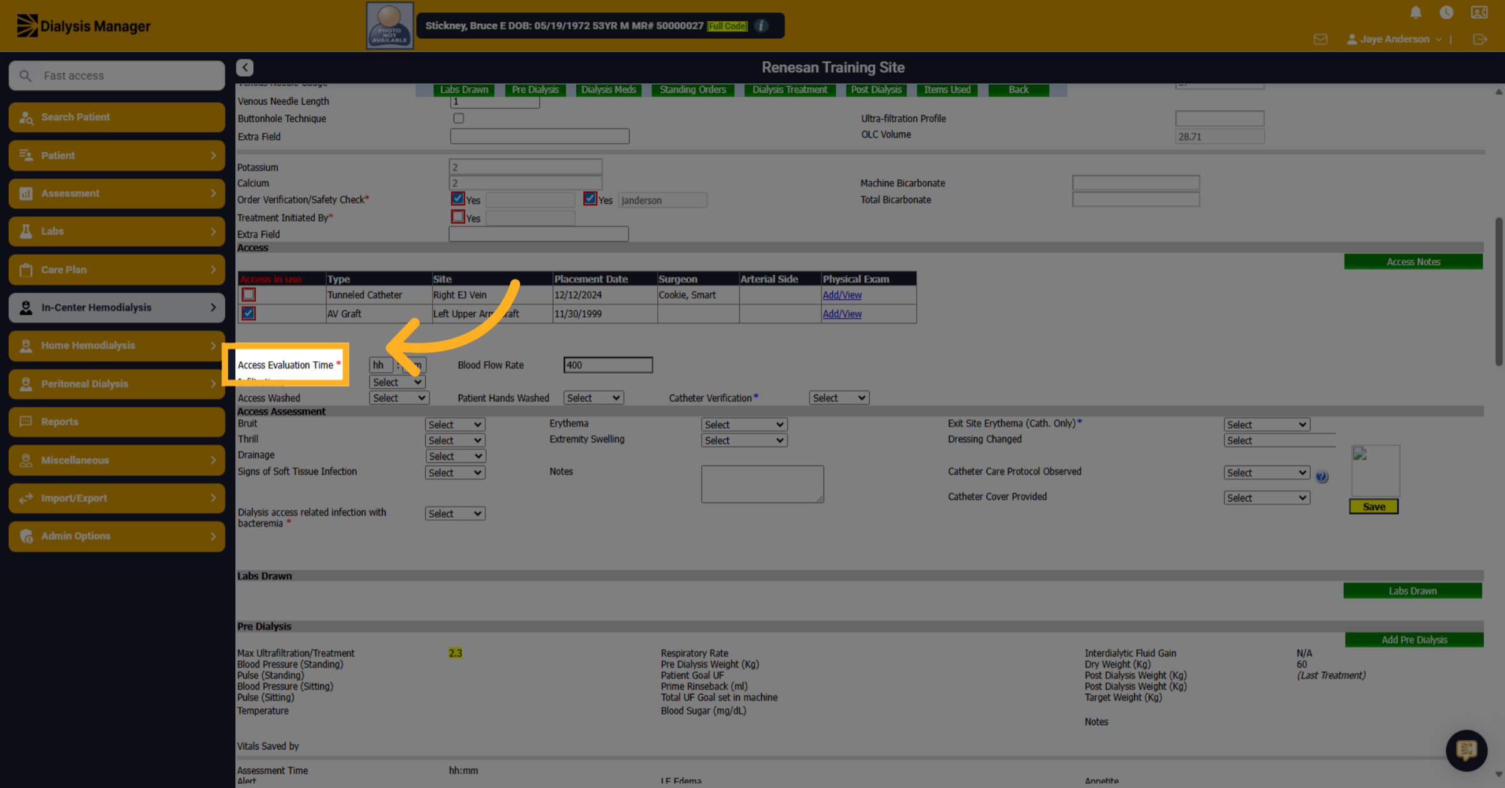The height and width of the screenshot is (788, 1505).
Task: Click the Add Pre Dialysis button
Action: tap(1414, 640)
